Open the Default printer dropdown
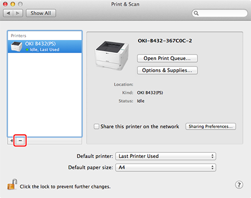The width and height of the screenshot is (251, 198). 166,156
